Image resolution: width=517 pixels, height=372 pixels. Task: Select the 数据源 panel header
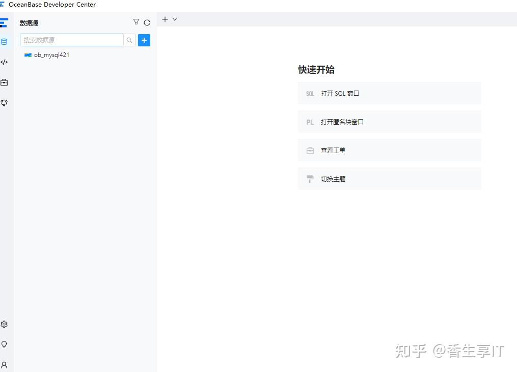[29, 23]
